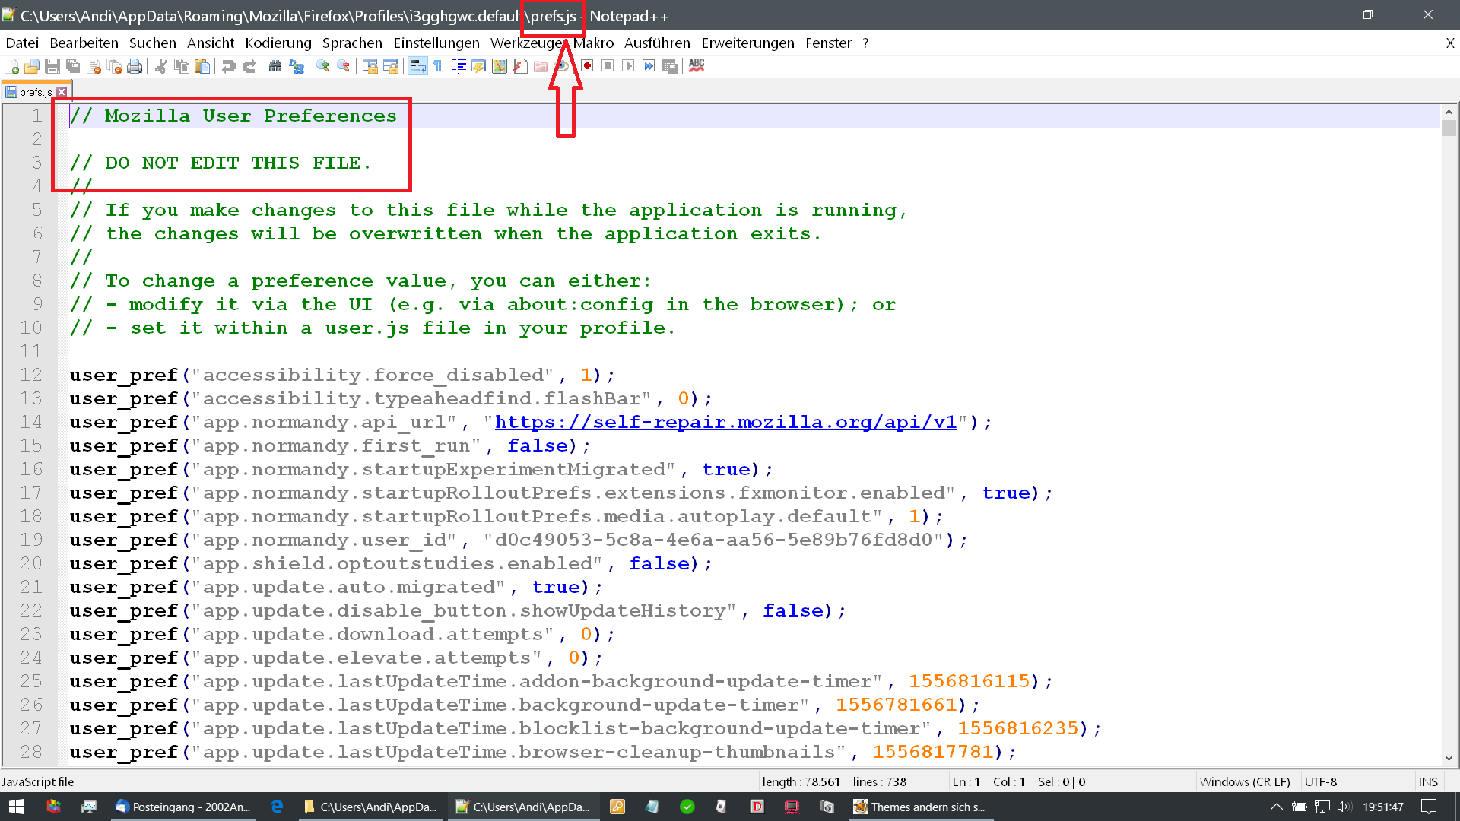Click the Zoom in magnifier icon
Viewport: 1460px width, 821px height.
tap(322, 67)
